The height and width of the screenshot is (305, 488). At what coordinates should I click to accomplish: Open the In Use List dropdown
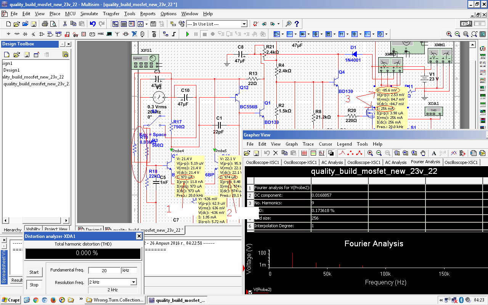click(x=244, y=24)
